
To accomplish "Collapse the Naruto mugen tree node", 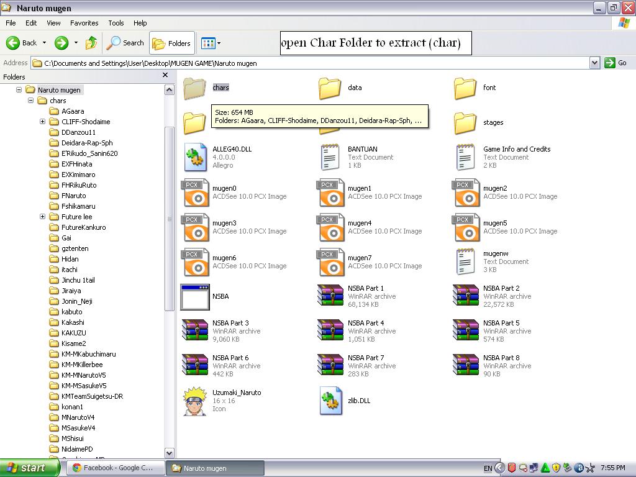I will point(19,89).
